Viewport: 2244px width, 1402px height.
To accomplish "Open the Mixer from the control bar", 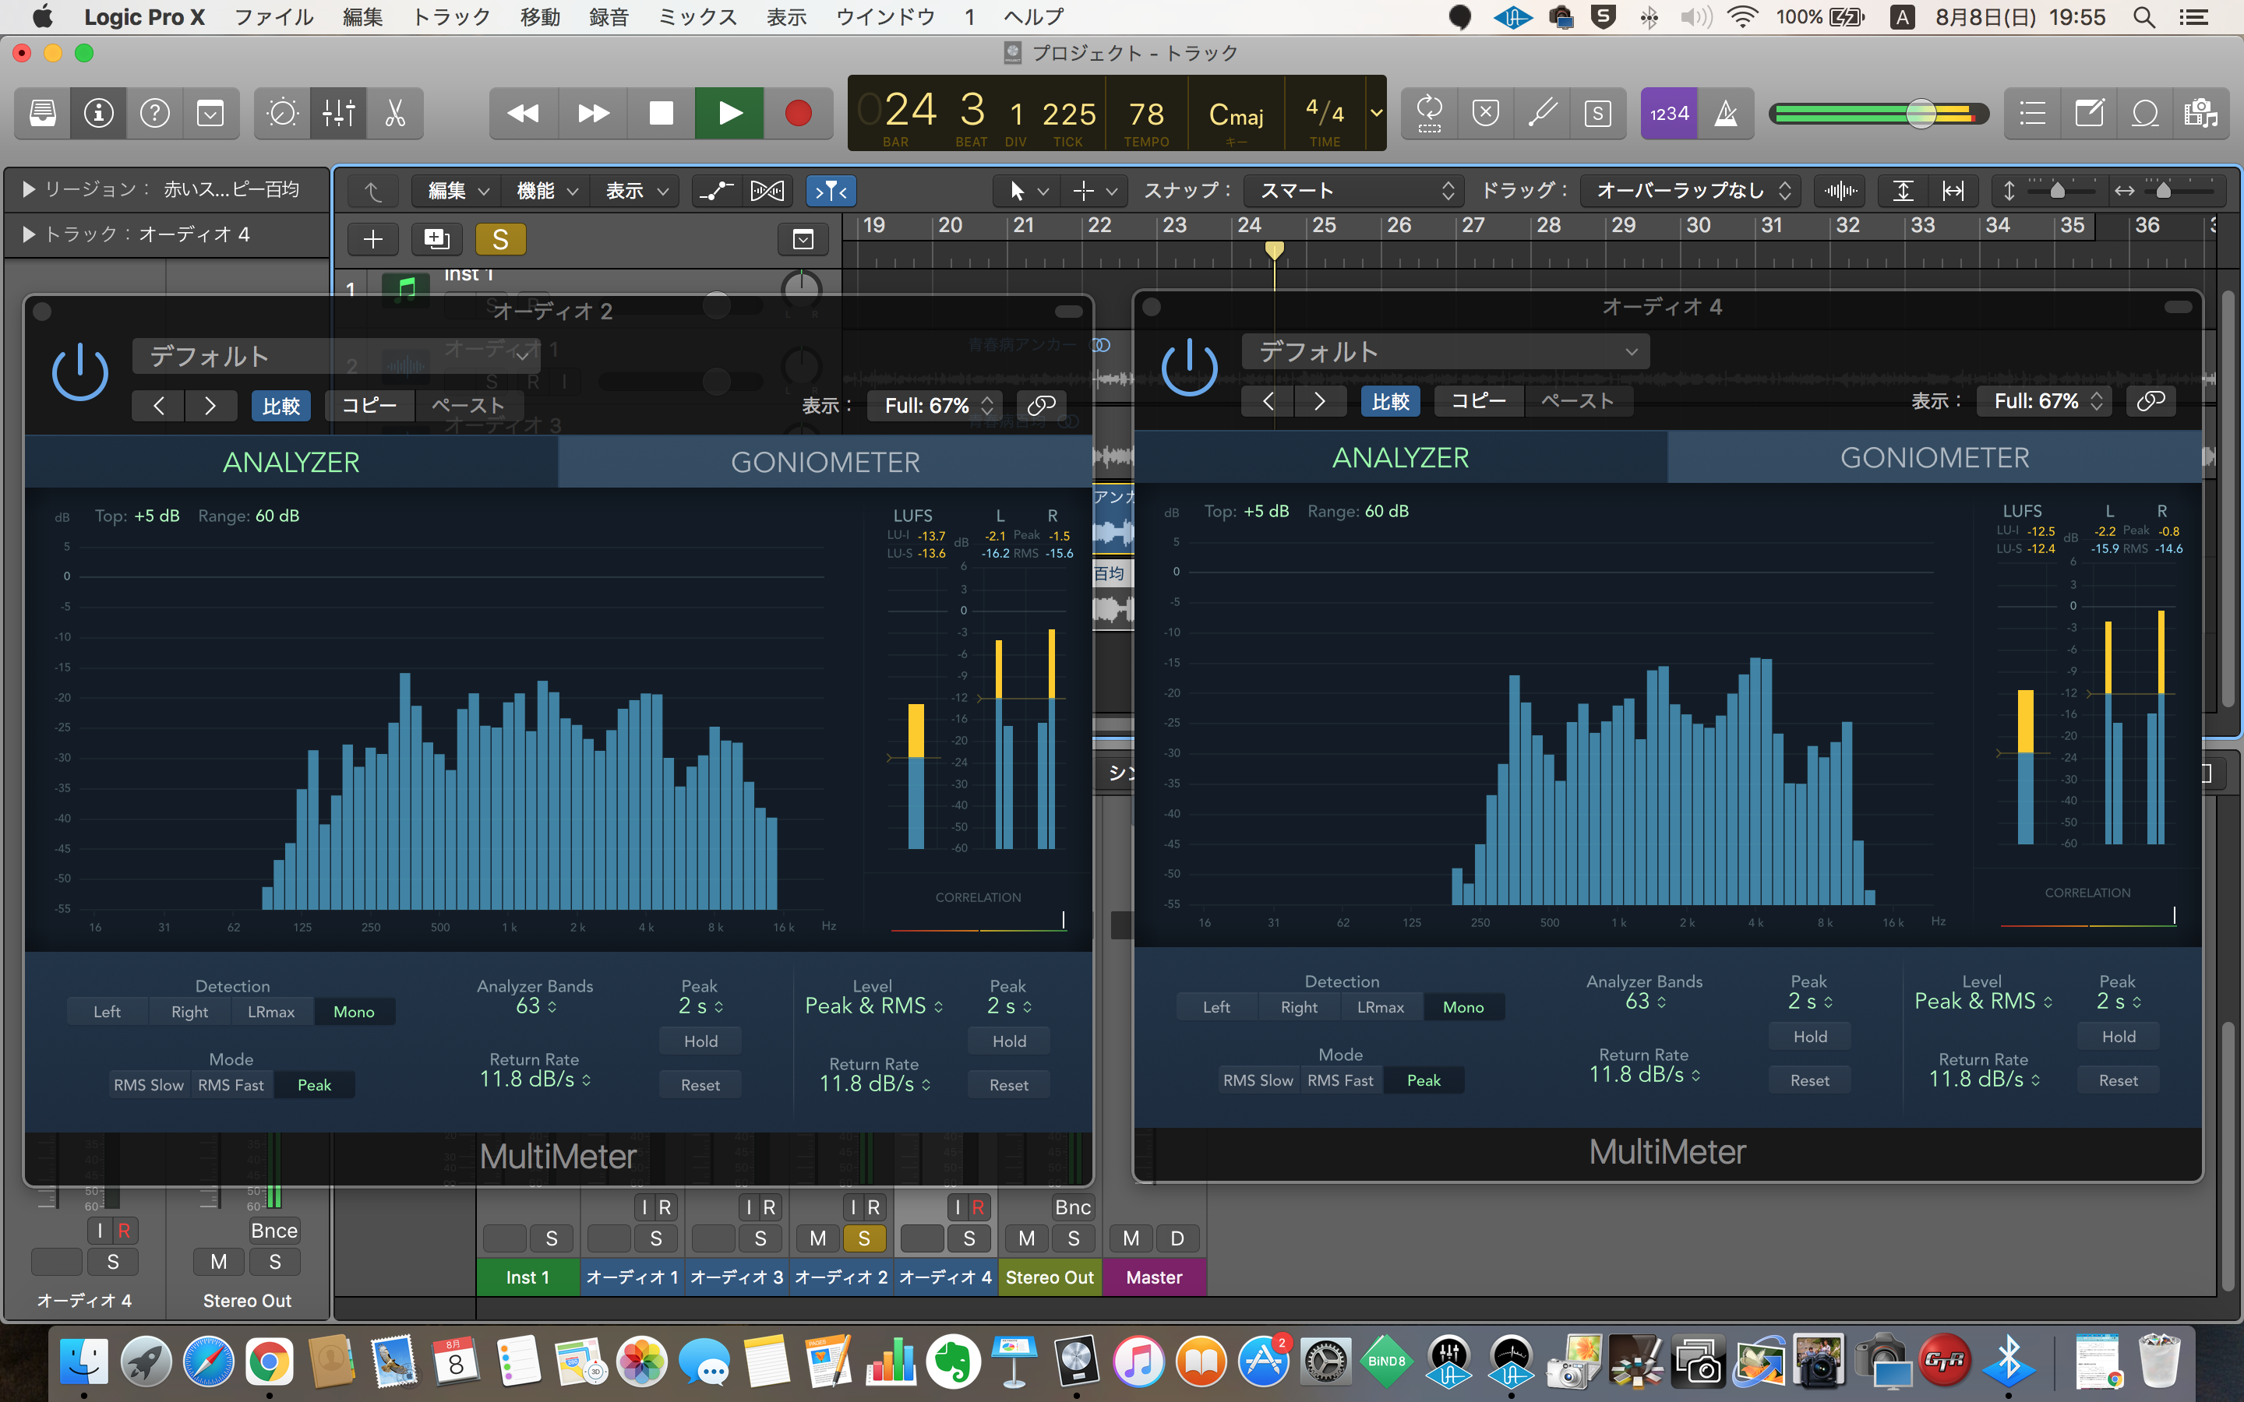I will [x=338, y=113].
